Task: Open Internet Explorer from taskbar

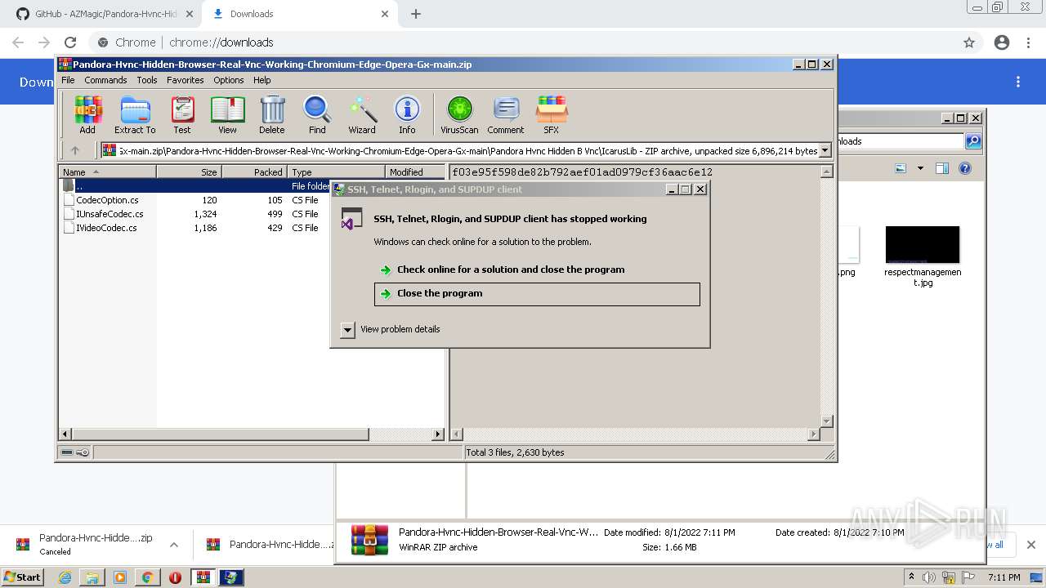Action: (x=65, y=577)
